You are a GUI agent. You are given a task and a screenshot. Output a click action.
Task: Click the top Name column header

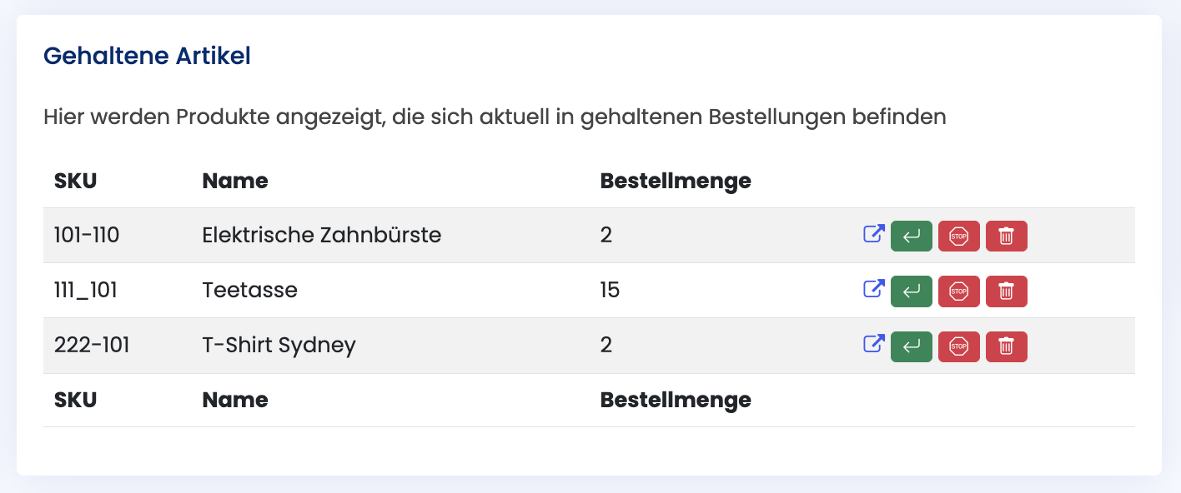click(235, 181)
